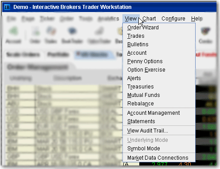Screen dimensions: 220x169
Task: Choose Mutual Funds
Action: coord(159,95)
